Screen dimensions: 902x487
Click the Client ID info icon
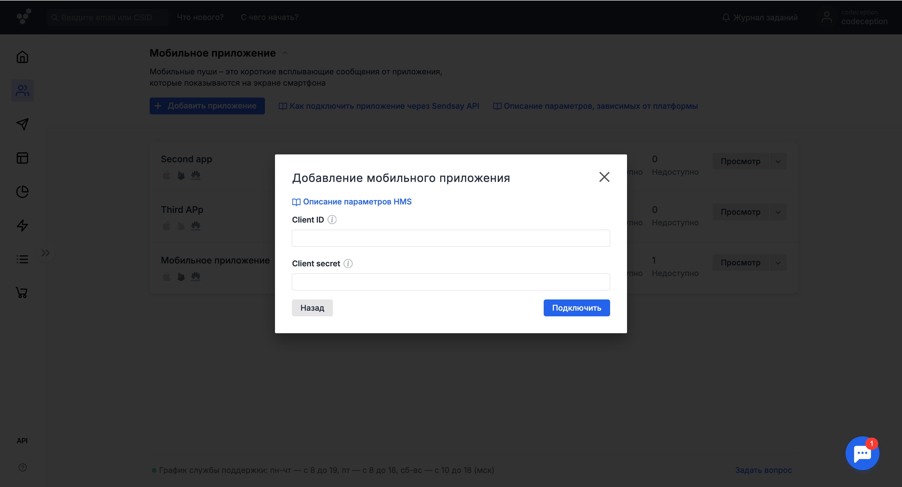[332, 220]
